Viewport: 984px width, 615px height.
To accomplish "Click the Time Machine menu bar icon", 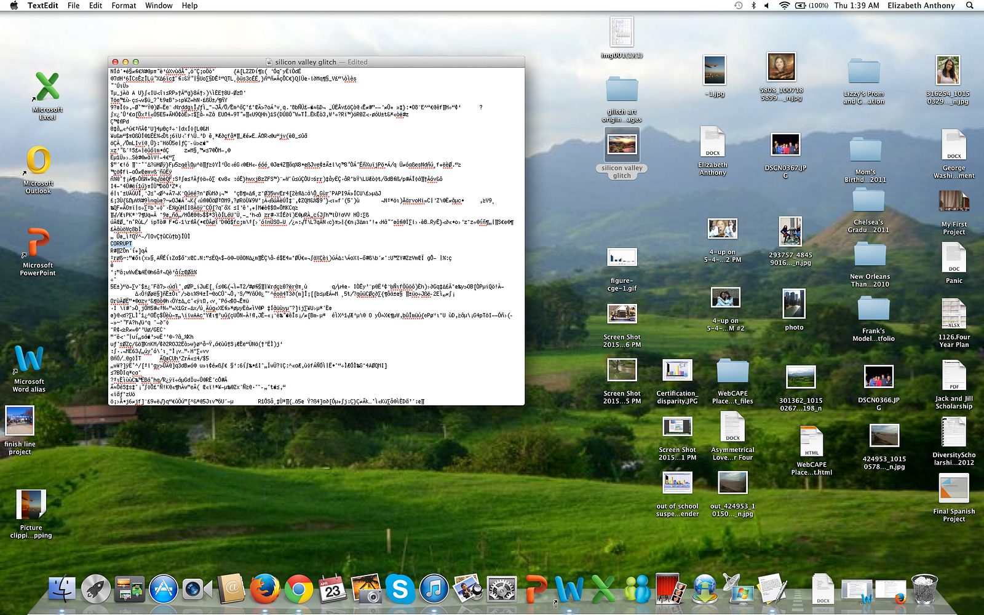I will 739,6.
